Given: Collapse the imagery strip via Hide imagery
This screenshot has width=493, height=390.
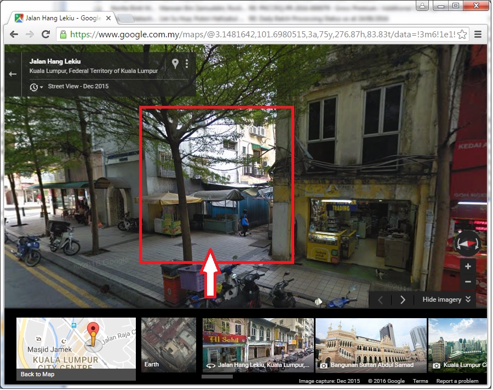Looking at the screenshot, I should pyautogui.click(x=446, y=299).
